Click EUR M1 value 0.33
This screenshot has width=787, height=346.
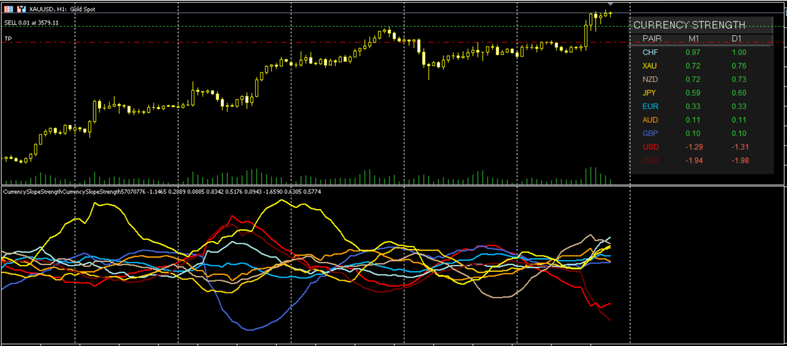coord(693,106)
